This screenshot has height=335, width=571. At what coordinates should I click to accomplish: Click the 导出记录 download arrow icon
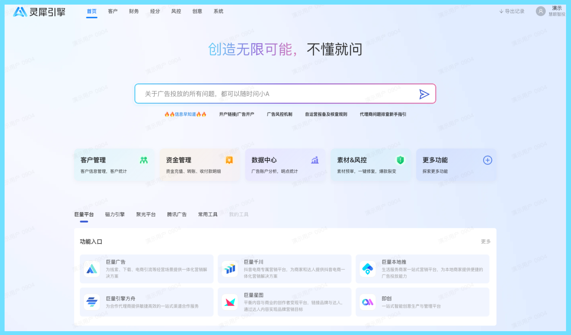(x=501, y=11)
